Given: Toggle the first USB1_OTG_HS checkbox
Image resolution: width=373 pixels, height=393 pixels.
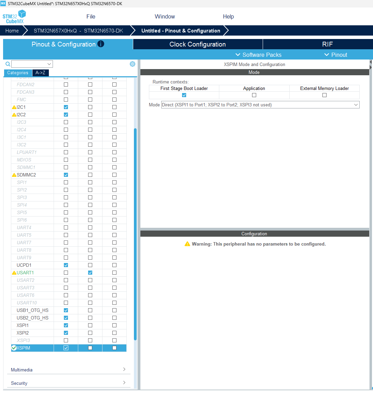Looking at the screenshot, I should click(x=66, y=310).
